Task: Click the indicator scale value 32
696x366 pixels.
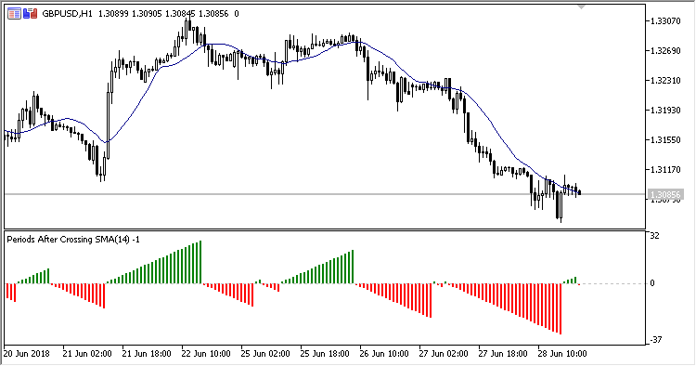Action: (655, 236)
